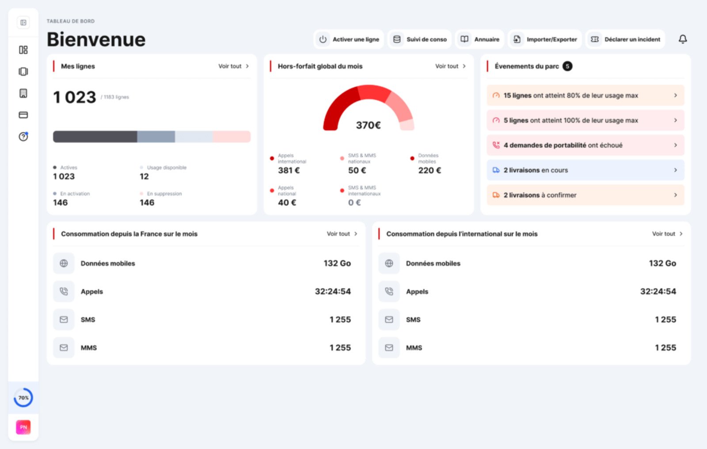Click the app logo icon at sidebar top
The width and height of the screenshot is (707, 449).
click(23, 23)
